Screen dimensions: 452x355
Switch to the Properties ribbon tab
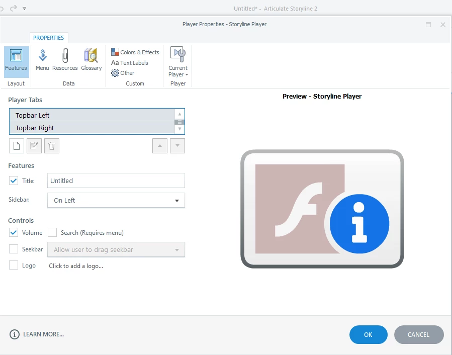[x=48, y=38]
